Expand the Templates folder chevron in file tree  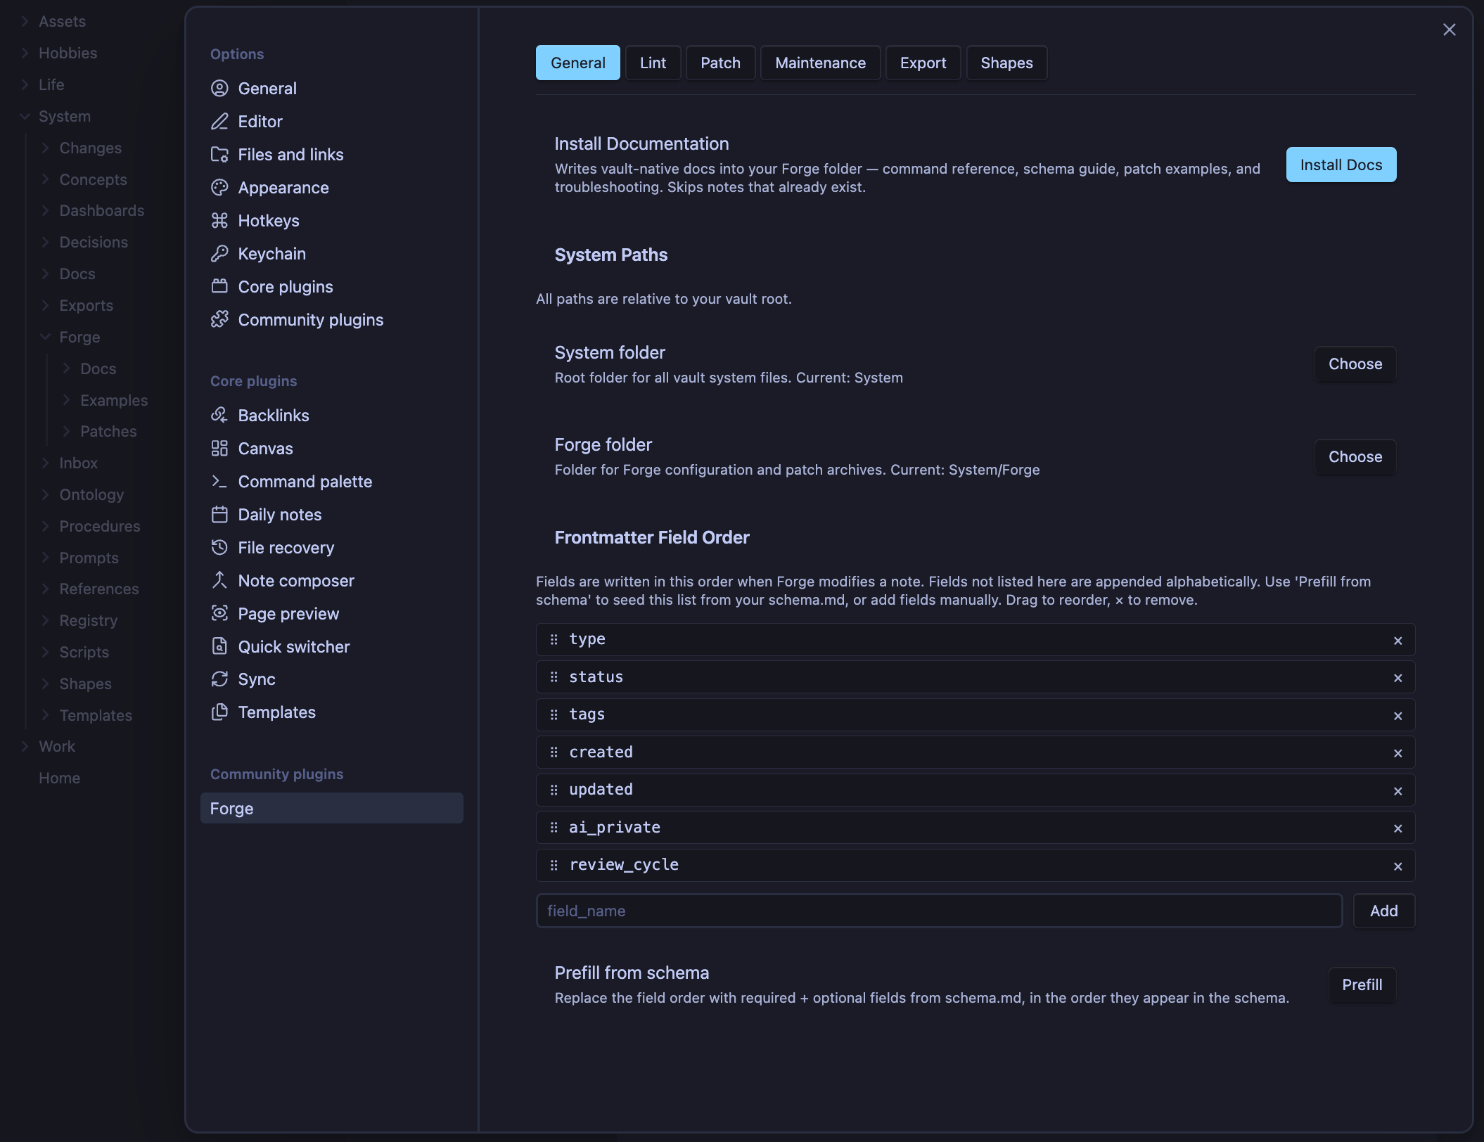click(45, 715)
